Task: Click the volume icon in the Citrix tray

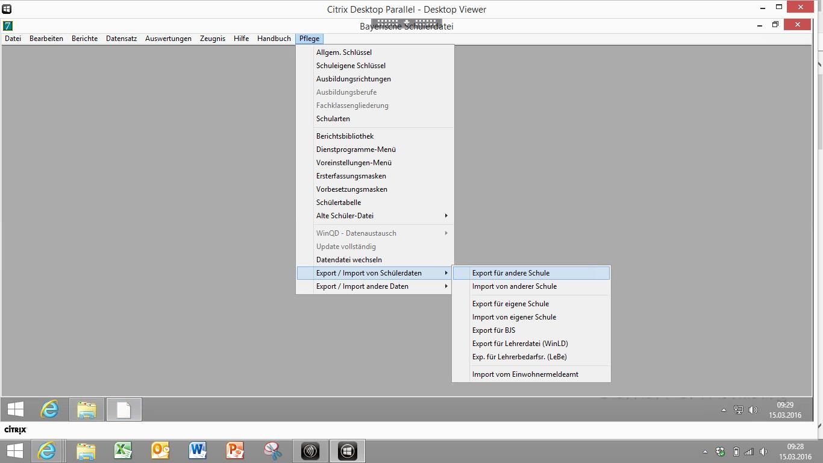Action: [x=753, y=410]
